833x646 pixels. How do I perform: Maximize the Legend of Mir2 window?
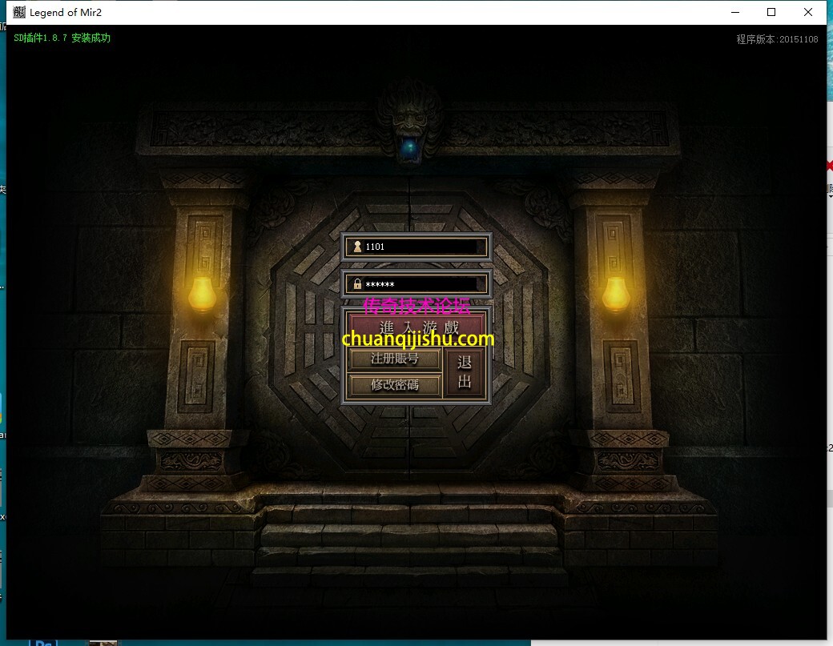pyautogui.click(x=771, y=12)
